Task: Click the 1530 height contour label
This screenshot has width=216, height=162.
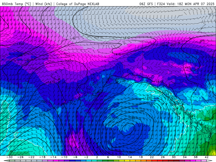Action: (x=42, y=115)
